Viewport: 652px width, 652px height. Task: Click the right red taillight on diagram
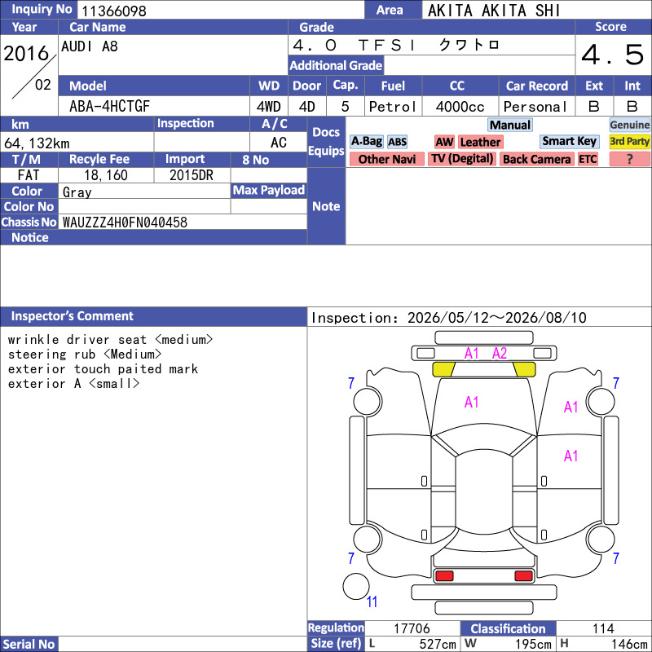coord(523,576)
